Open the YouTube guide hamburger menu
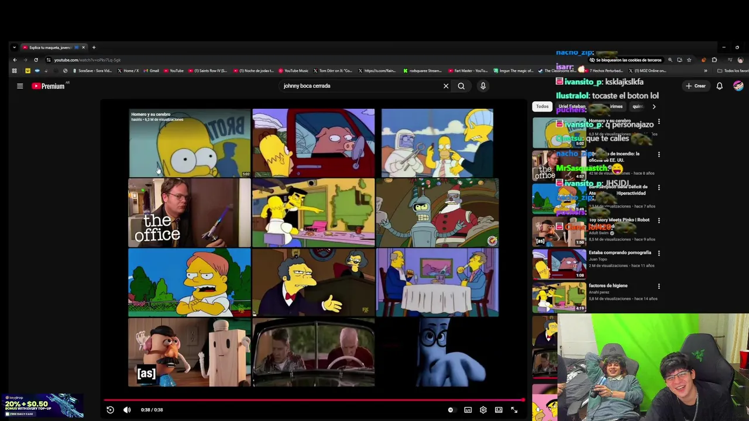Screen dimensions: 749x421 [20, 86]
